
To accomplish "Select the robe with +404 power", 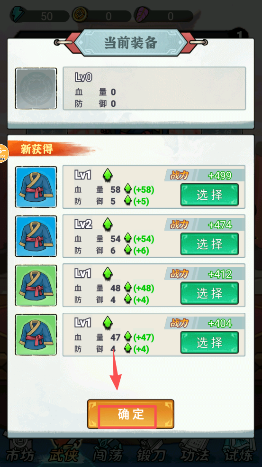I will point(210,343).
